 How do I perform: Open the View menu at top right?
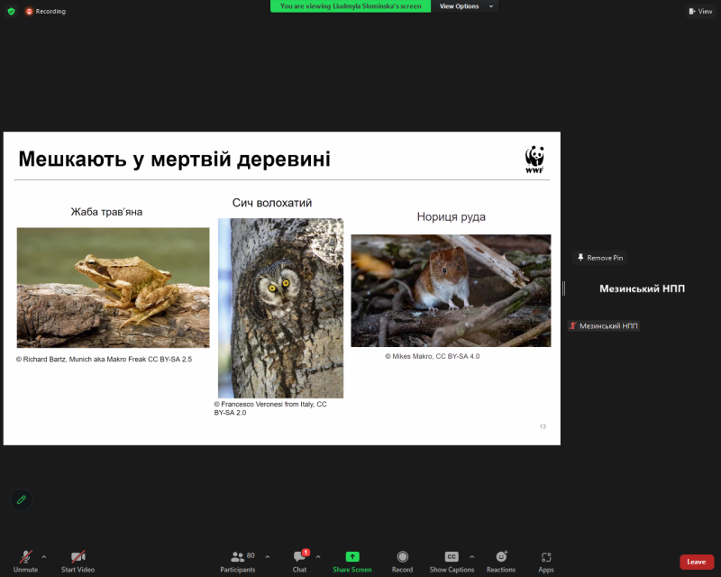point(699,11)
